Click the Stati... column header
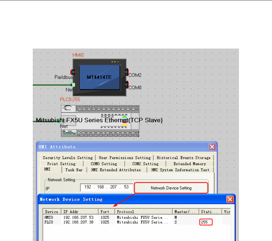 click(x=210, y=212)
